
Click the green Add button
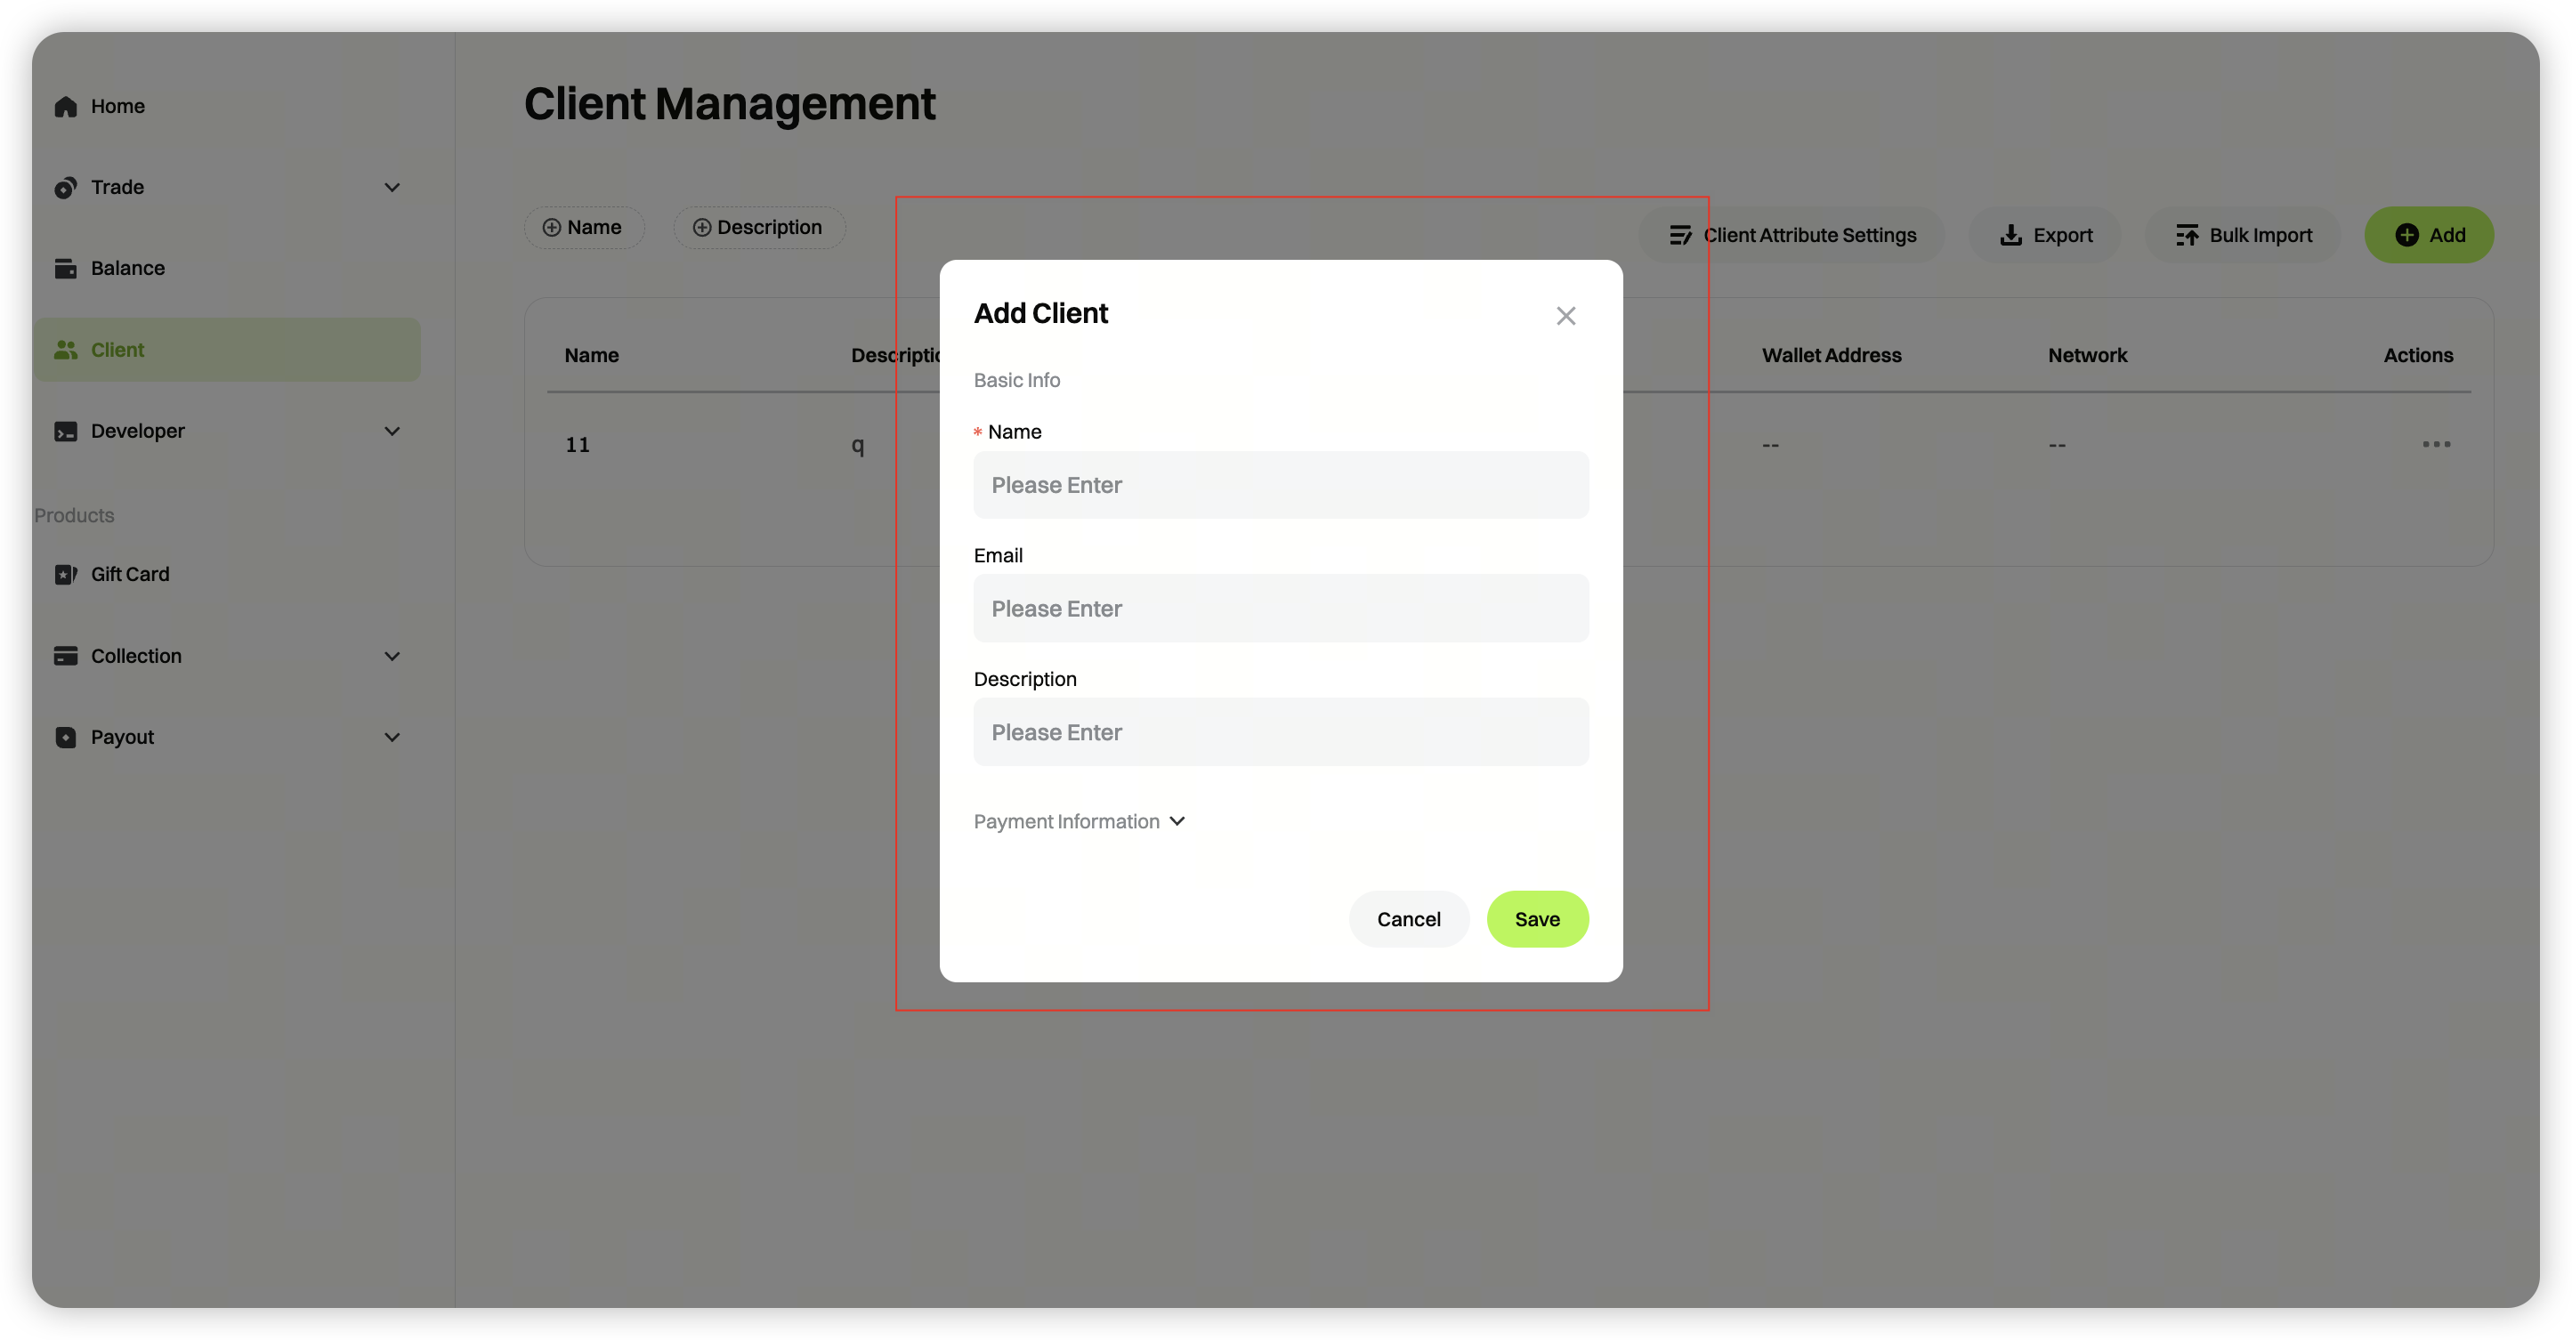2428,236
